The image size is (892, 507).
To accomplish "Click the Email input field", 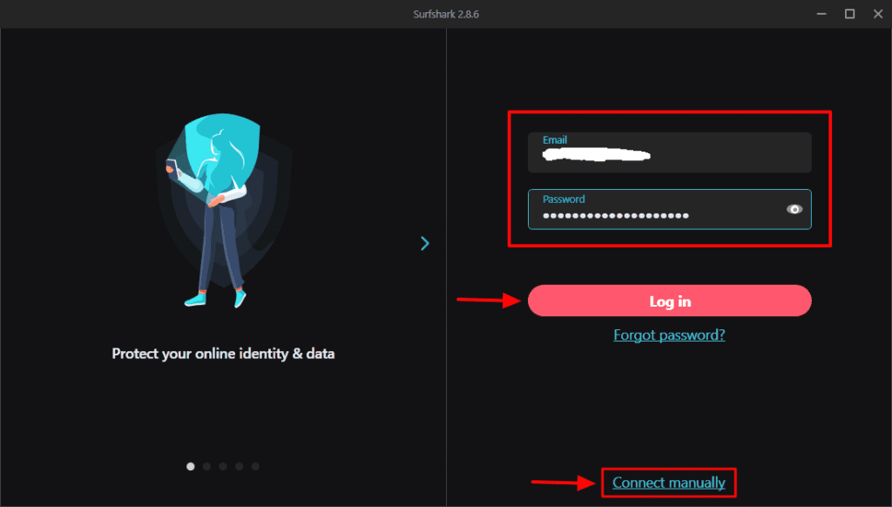I will pos(670,152).
